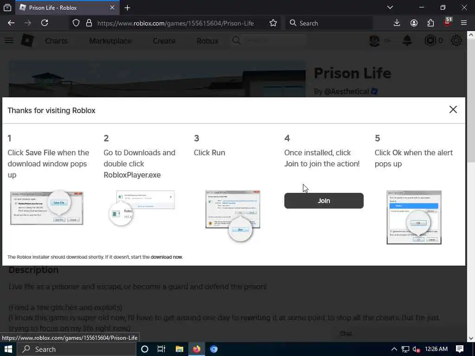
Task: Open the Firefox downloads panel icon
Action: click(x=397, y=23)
